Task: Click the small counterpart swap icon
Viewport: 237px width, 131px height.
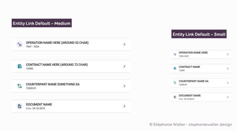Action: click(x=175, y=83)
